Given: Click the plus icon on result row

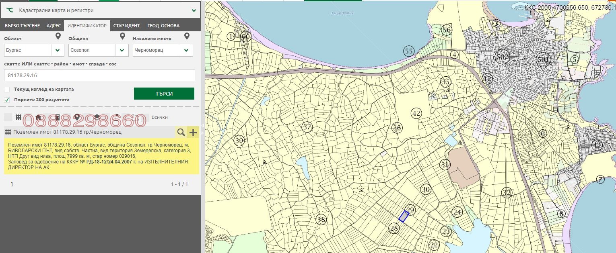Looking at the screenshot, I should click(193, 132).
